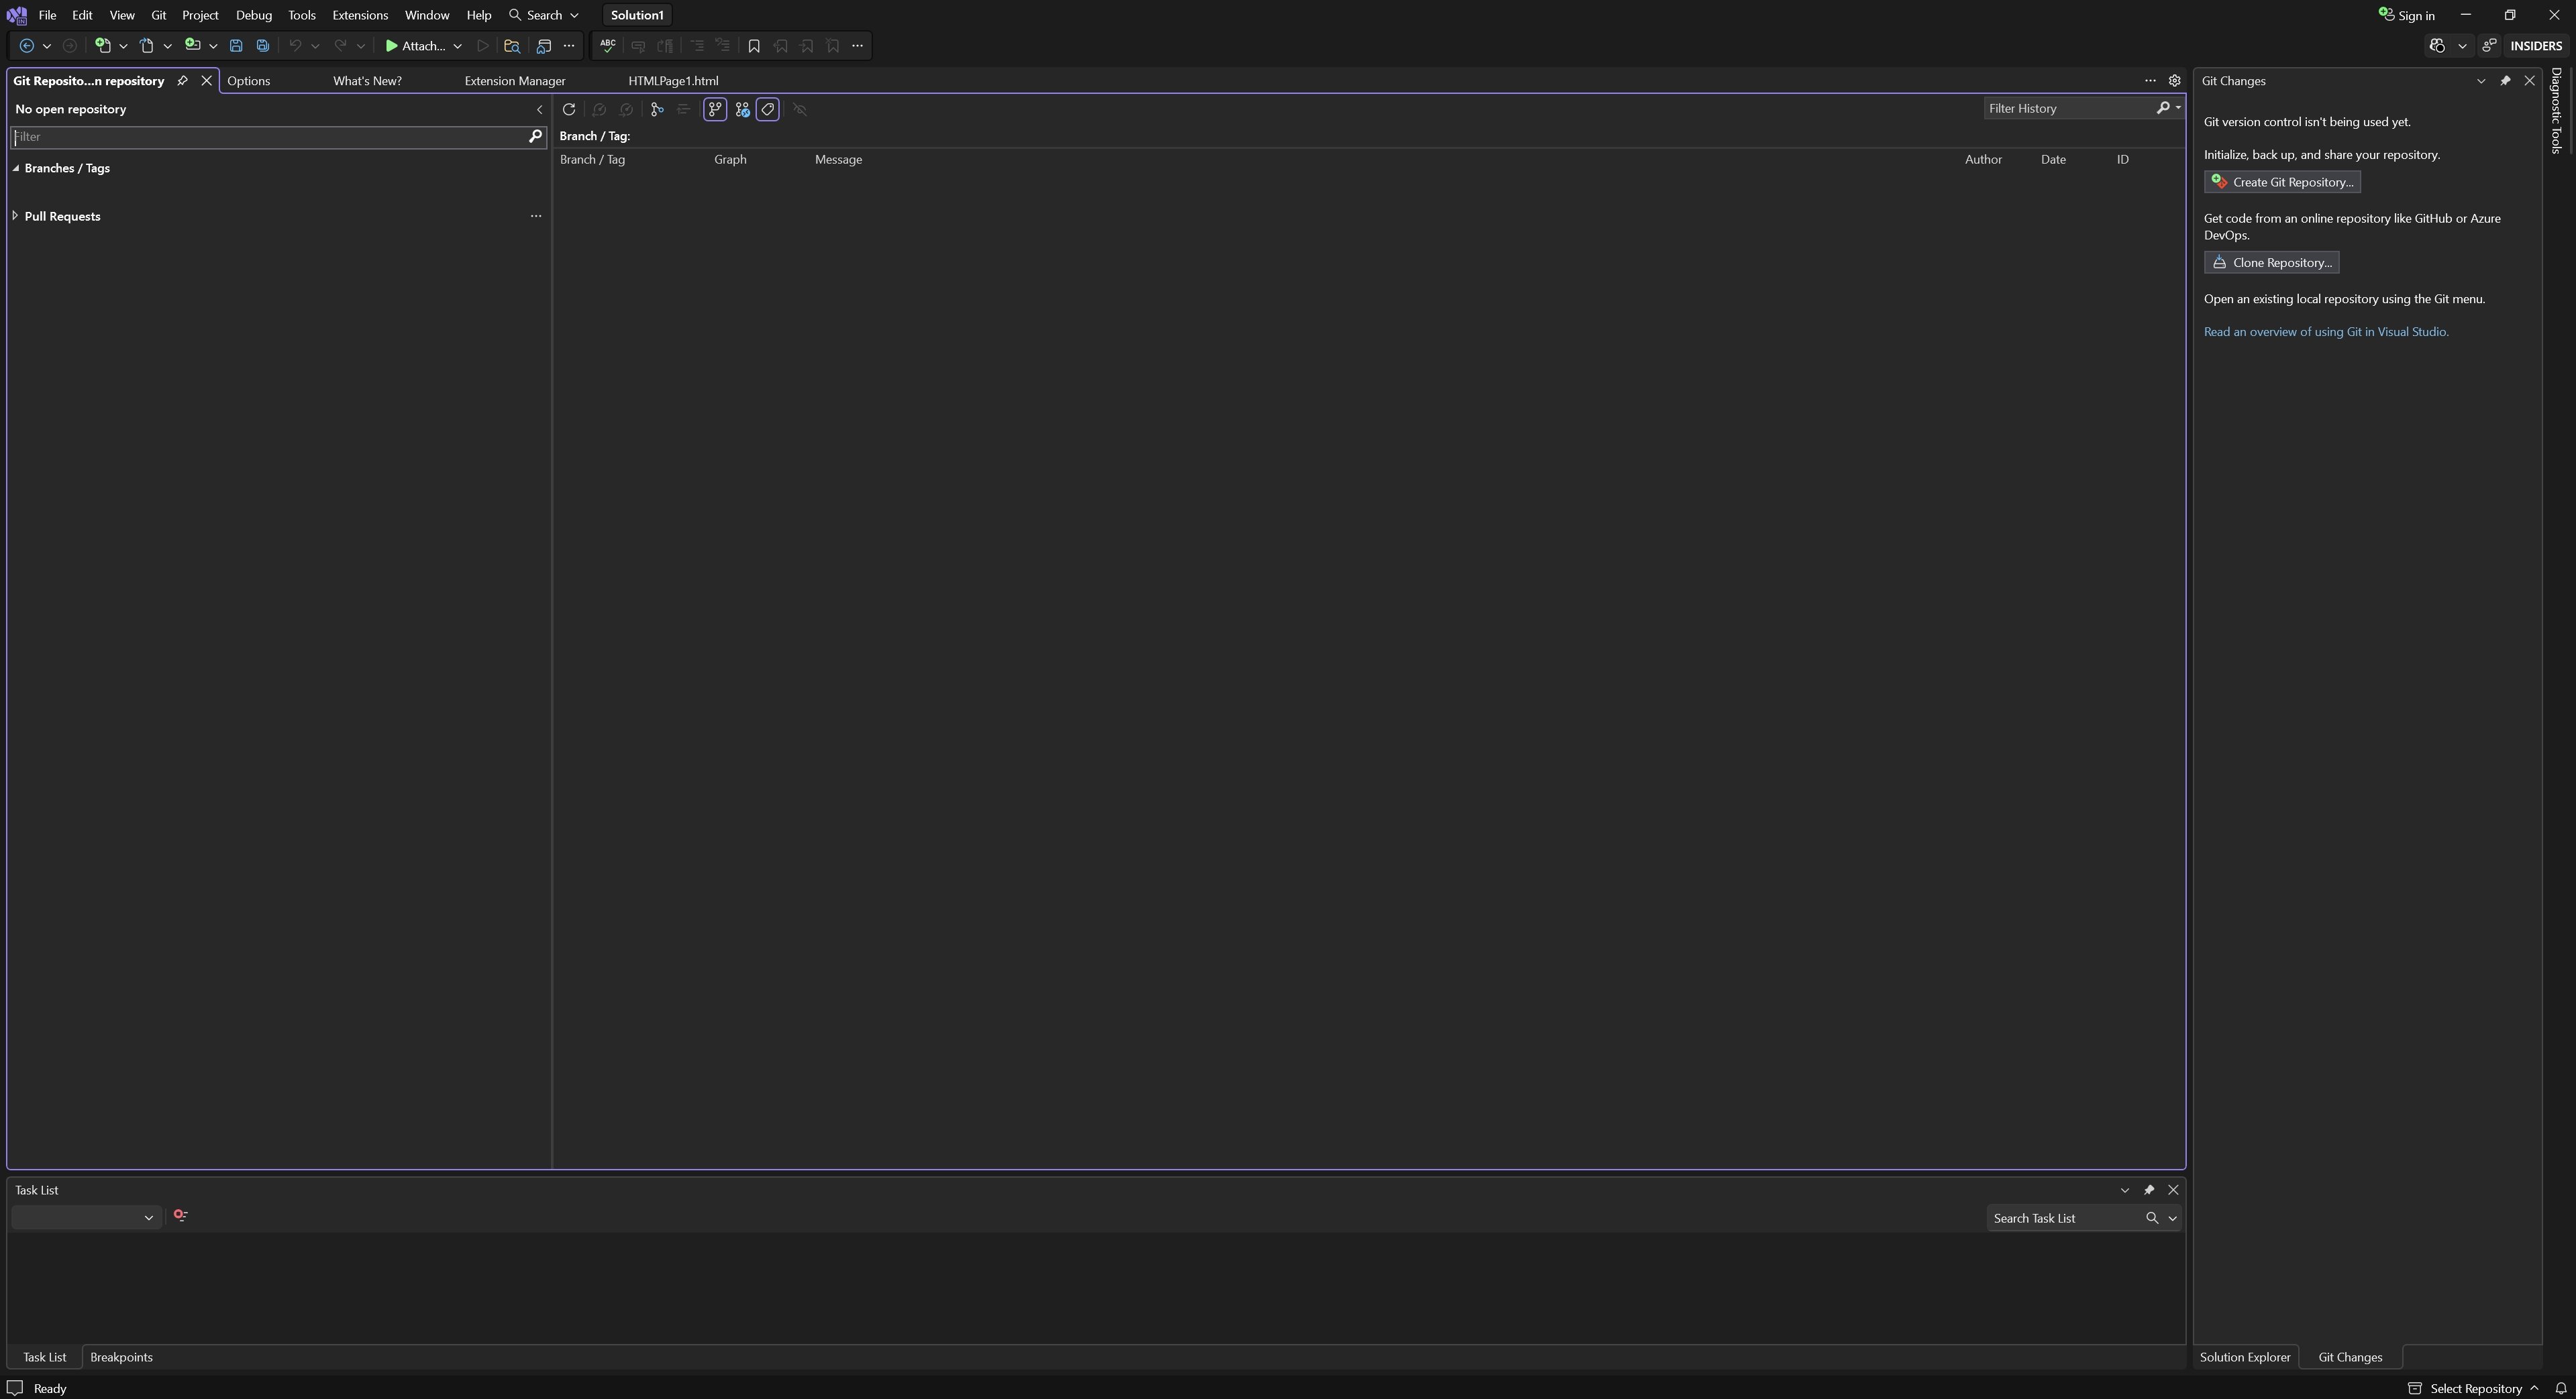Select the Create Branch icon in the history toolbar

(656, 109)
